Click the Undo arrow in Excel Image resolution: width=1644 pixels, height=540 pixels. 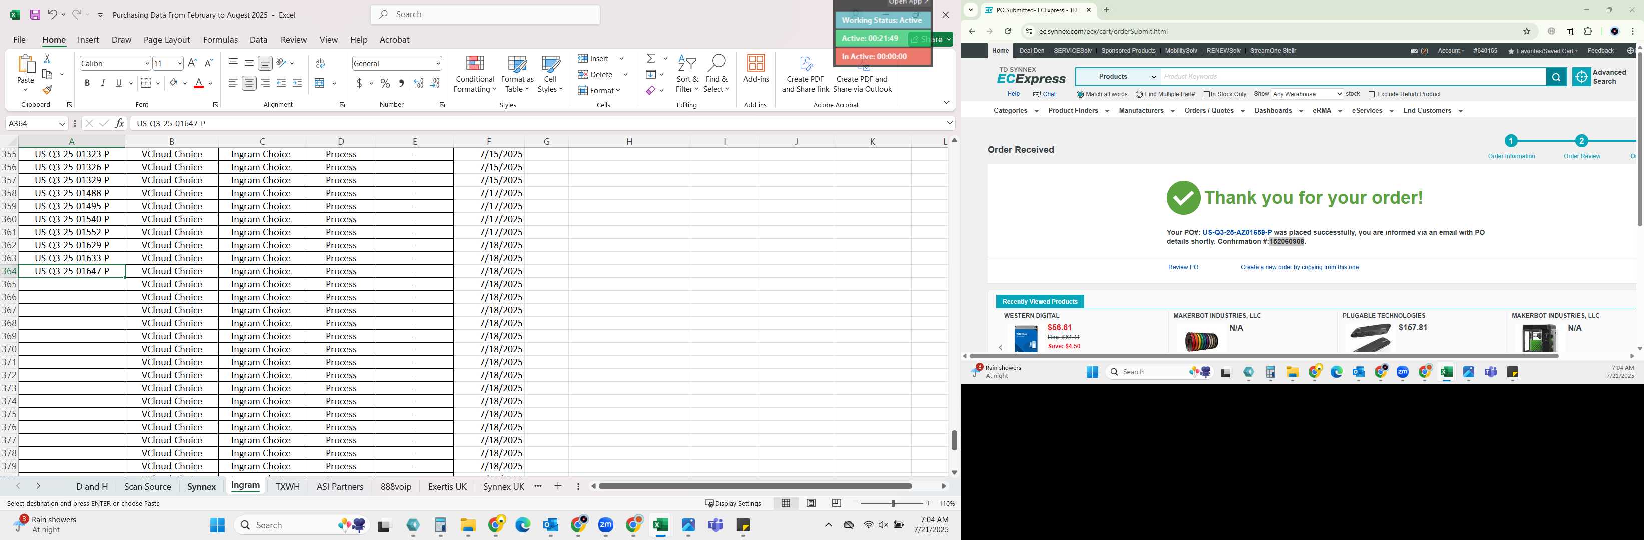point(53,14)
